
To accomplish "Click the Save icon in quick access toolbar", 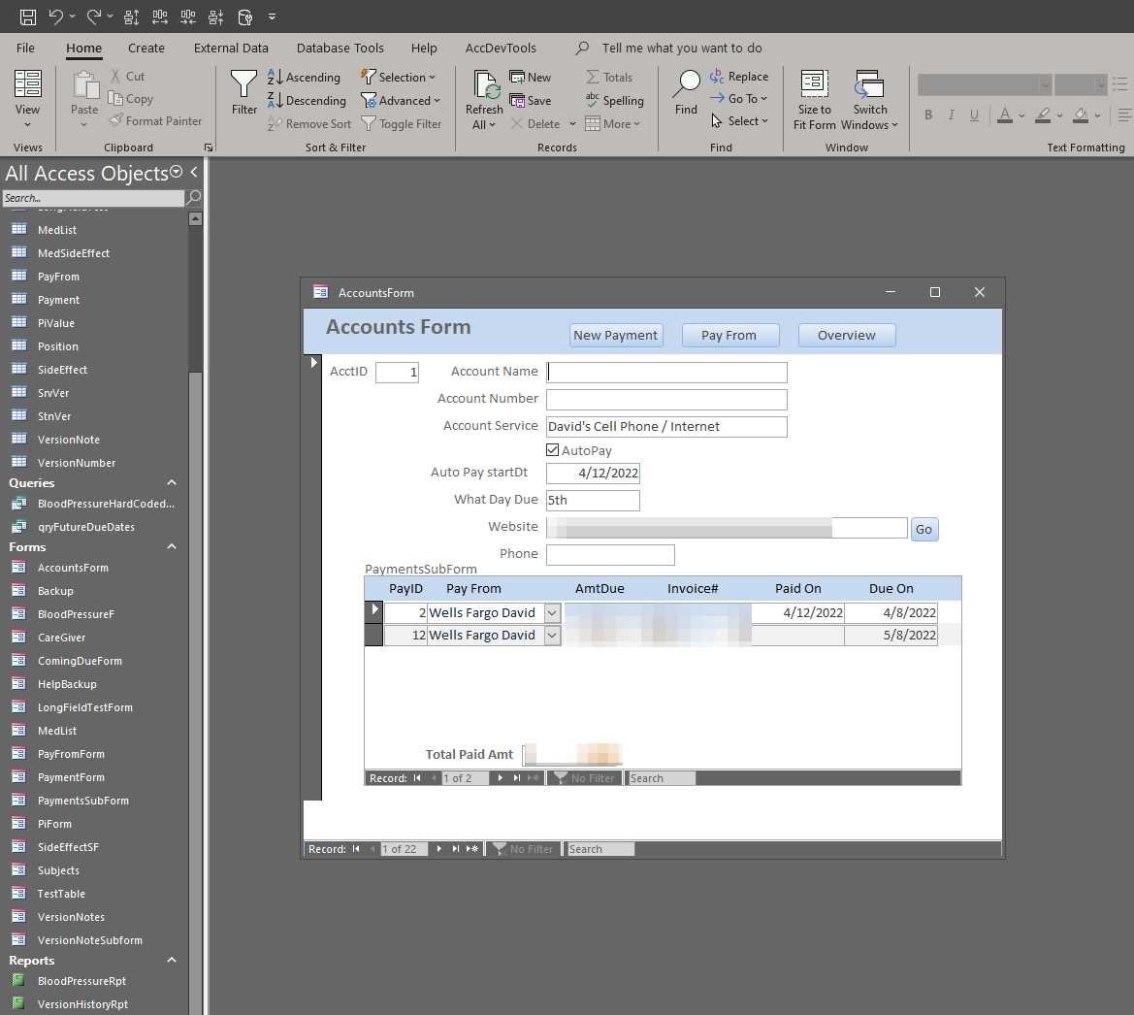I will tap(27, 16).
